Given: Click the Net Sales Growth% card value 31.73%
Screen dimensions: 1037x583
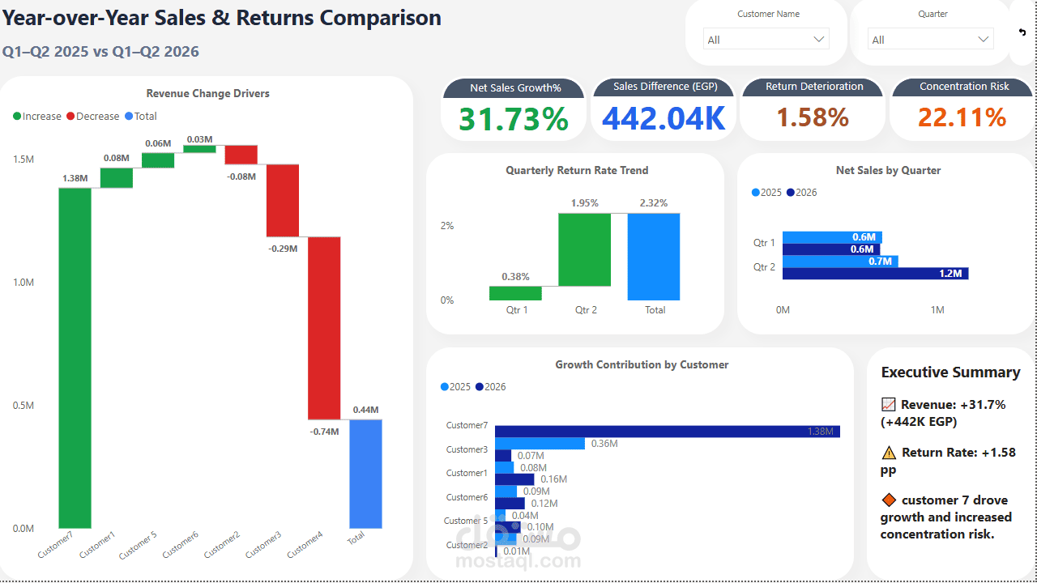Looking at the screenshot, I should pos(514,118).
